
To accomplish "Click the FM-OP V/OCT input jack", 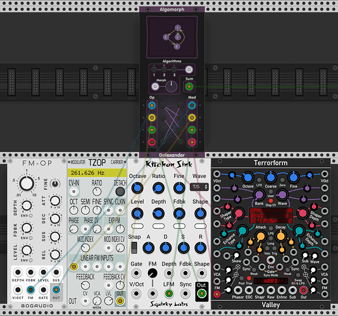I will pos(18,289).
